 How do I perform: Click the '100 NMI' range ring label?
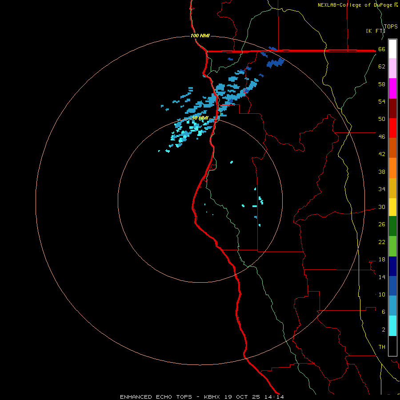click(200, 36)
